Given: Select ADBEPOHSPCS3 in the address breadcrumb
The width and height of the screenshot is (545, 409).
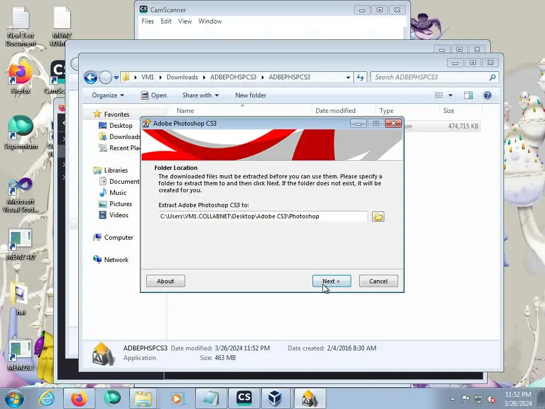Looking at the screenshot, I should tap(233, 77).
